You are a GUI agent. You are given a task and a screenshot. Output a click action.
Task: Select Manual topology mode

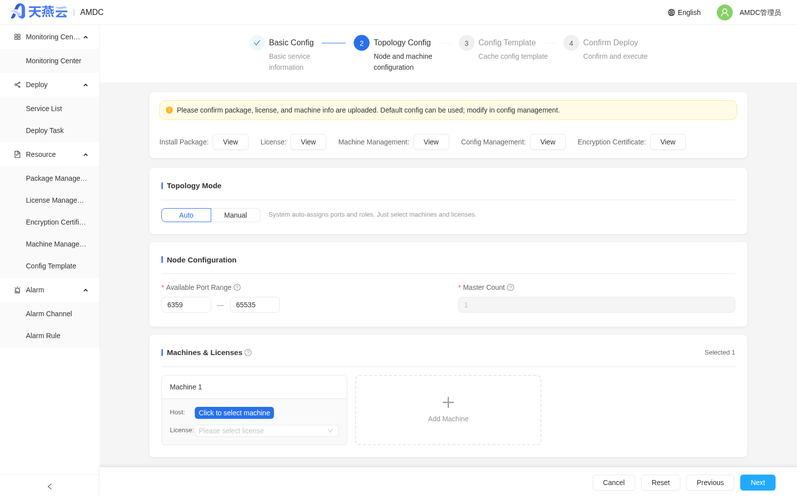pos(236,215)
